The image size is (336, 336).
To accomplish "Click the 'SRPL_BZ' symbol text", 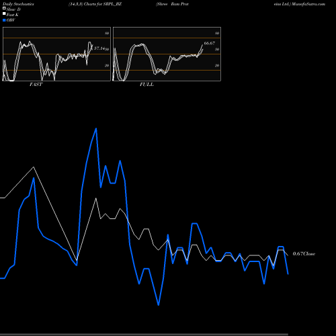I will coord(112,4).
